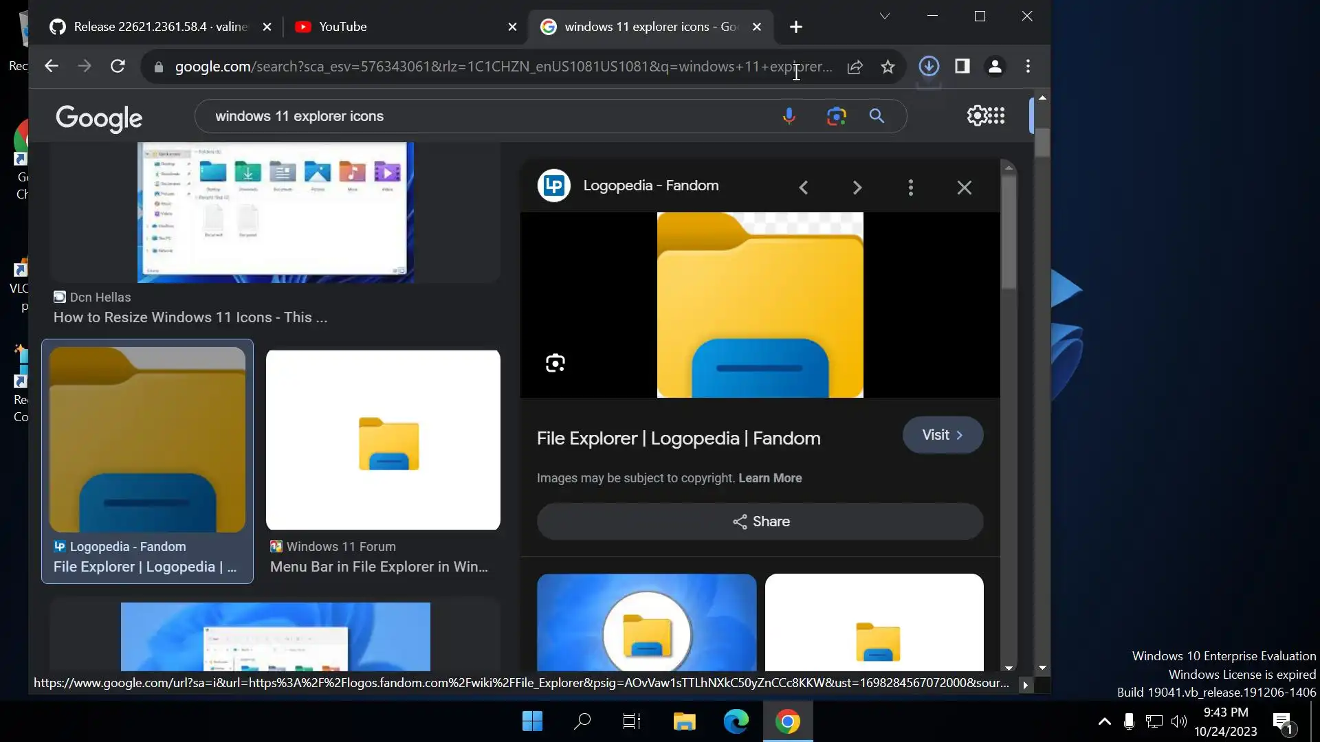This screenshot has width=1320, height=742.
Task: Open Google Lens search by image
Action: click(x=836, y=116)
